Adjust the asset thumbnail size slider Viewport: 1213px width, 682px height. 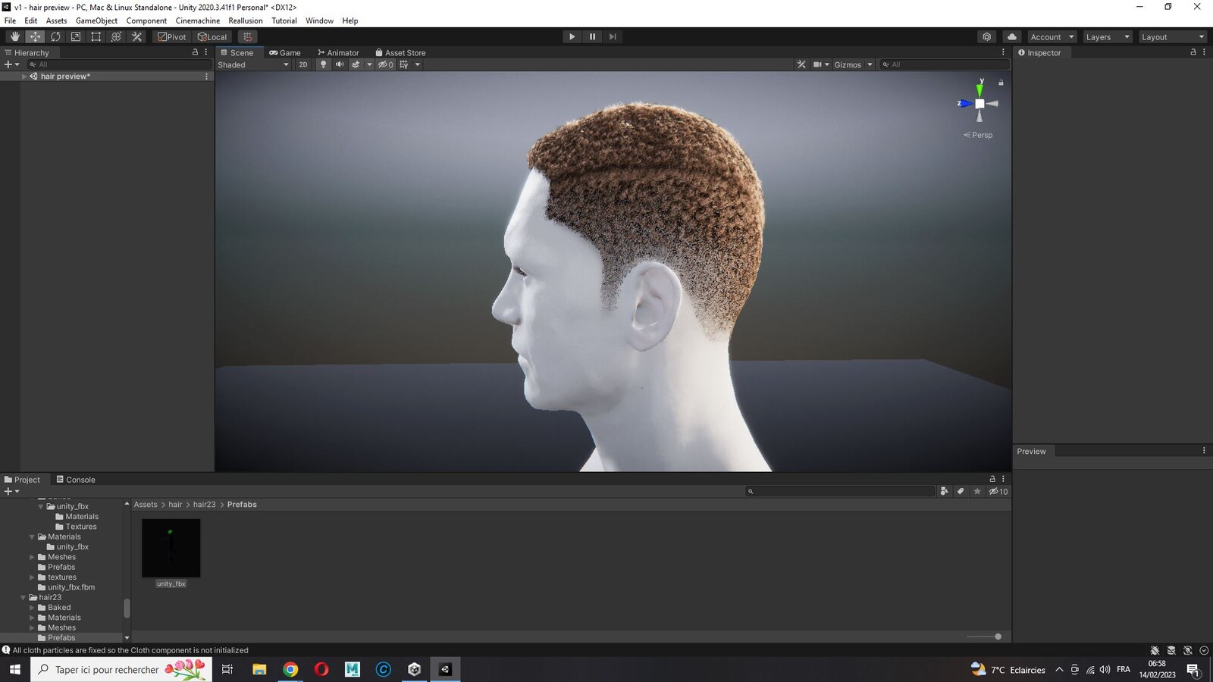pos(985,637)
